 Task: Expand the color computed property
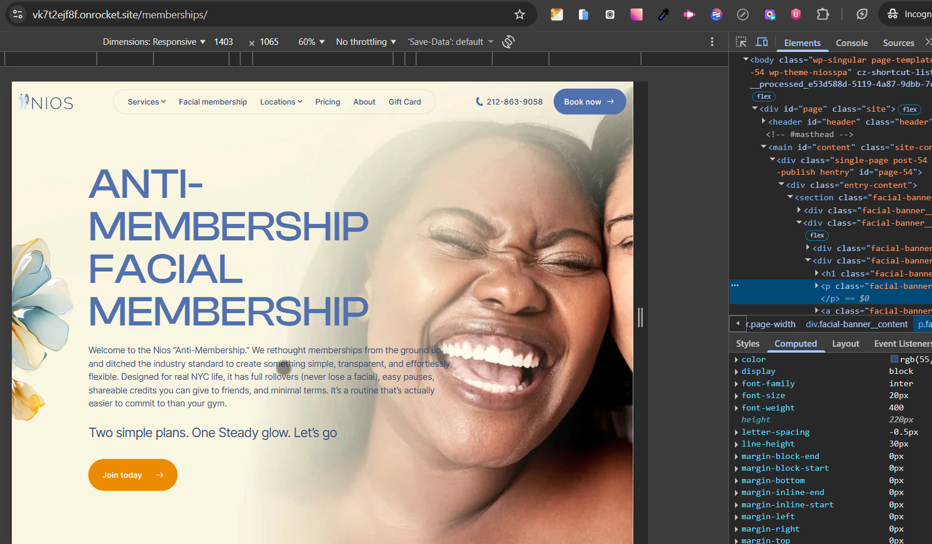pyautogui.click(x=737, y=360)
